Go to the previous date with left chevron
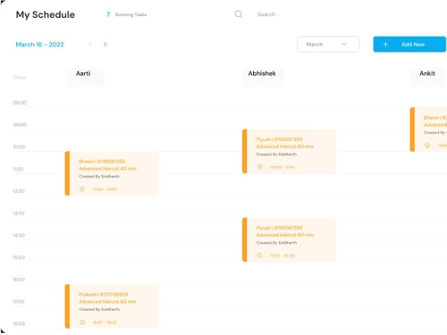Viewport: 447px width, 335px height. [90, 45]
